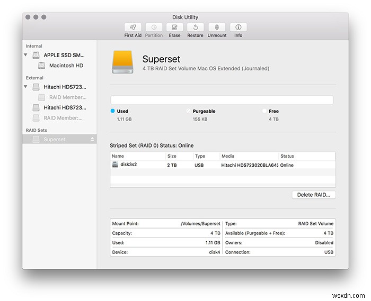
Task: Click the 155 KB purgeable value
Action: [200, 119]
